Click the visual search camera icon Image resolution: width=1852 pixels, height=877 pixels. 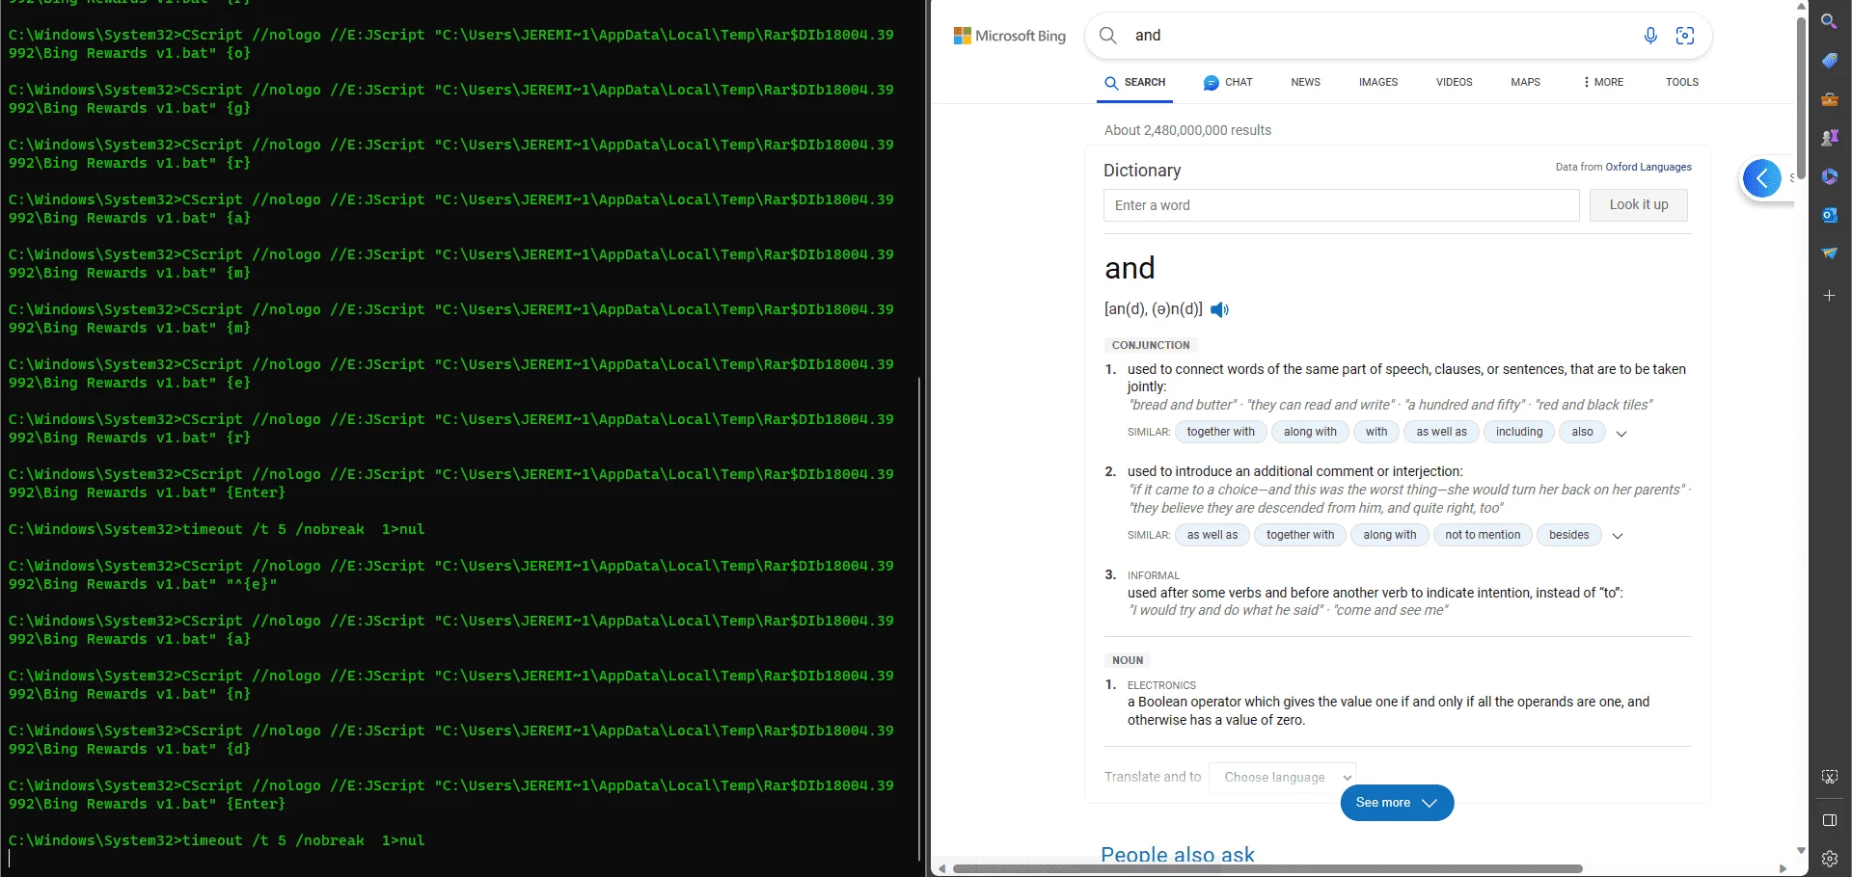(1685, 36)
